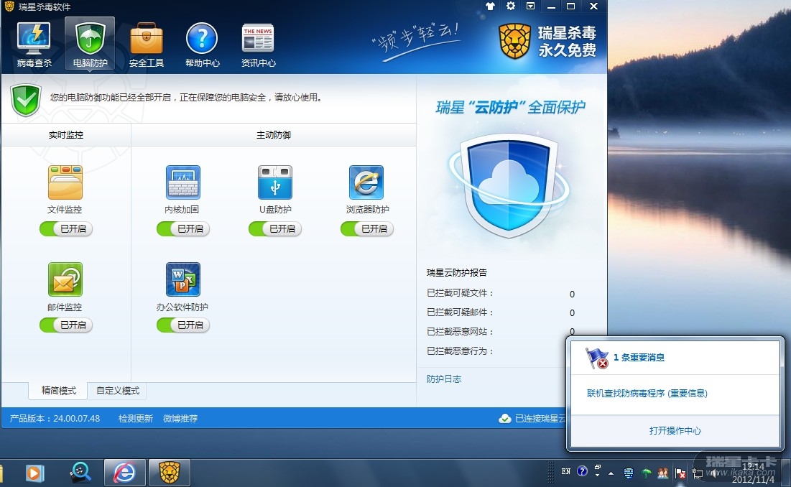Toggle the U盘防护 switch
This screenshot has width=791, height=487.
coord(275,229)
